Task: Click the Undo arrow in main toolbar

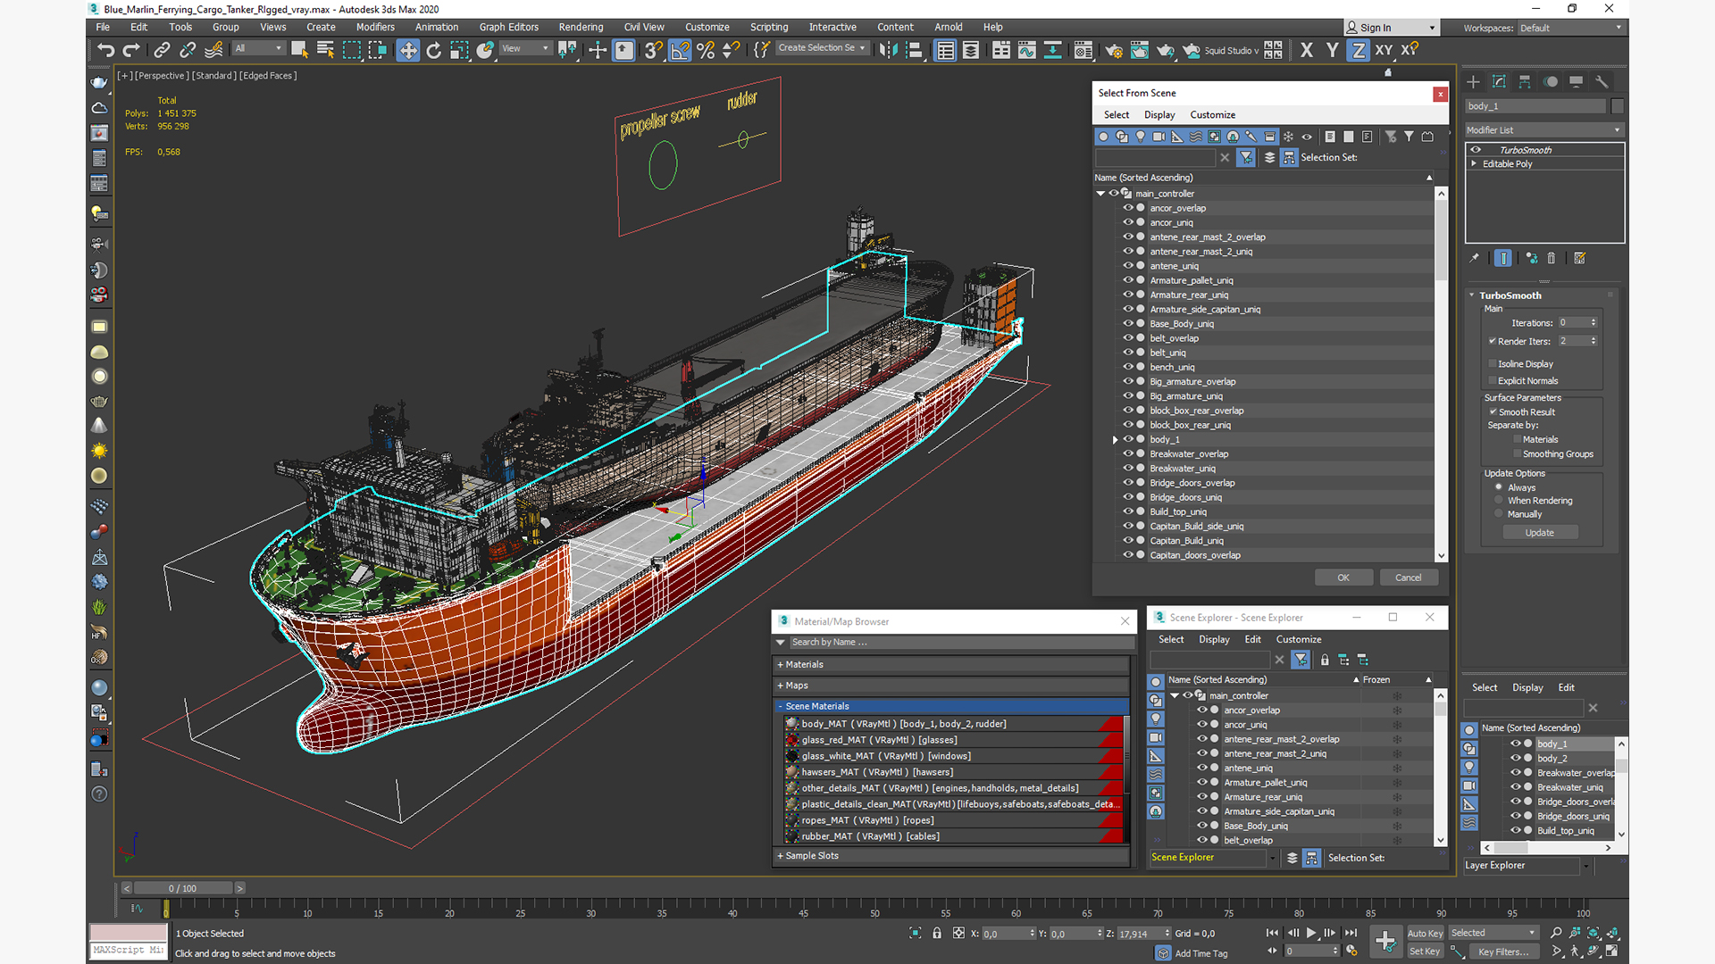Action: pos(105,50)
